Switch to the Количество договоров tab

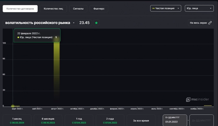tap(20, 9)
